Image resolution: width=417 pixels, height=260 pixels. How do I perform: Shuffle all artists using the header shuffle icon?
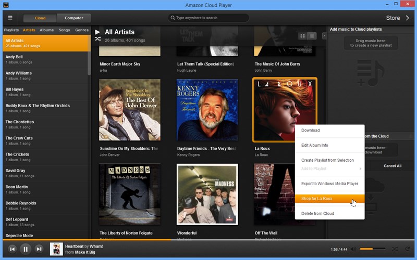click(x=97, y=39)
